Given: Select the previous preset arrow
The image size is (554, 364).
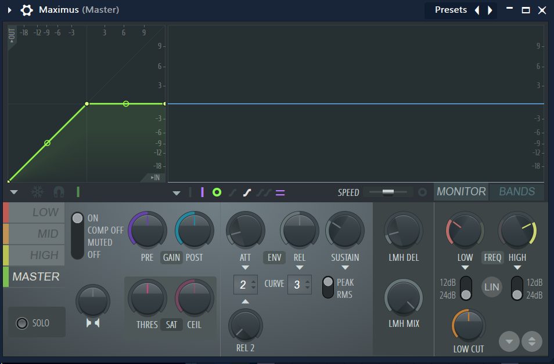Looking at the screenshot, I should 477,10.
